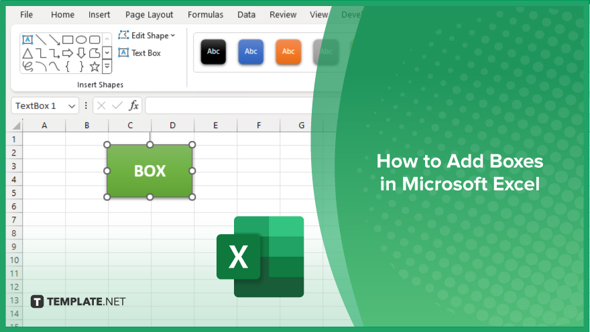Select column G header

(x=302, y=125)
